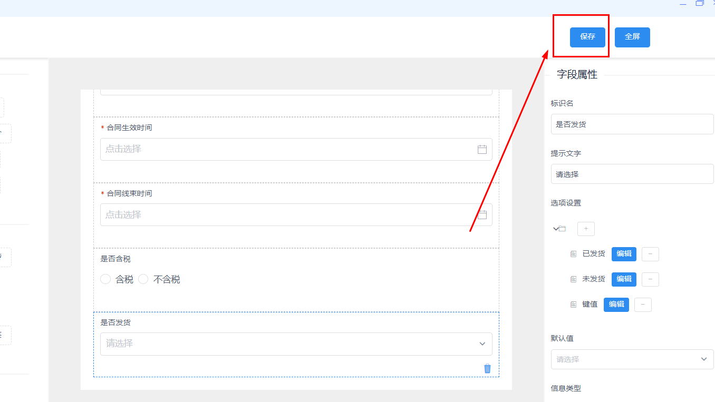
Task: Click the 合同线束时间 date input
Action: [x=296, y=214]
